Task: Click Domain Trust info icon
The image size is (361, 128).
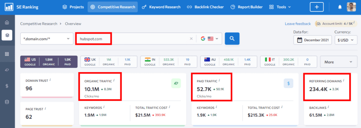Action: click(50, 80)
